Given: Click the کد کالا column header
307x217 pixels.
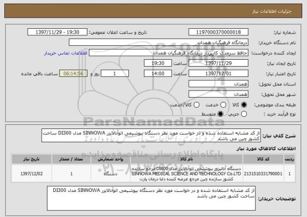Looking at the screenshot, I should (x=263, y=159).
